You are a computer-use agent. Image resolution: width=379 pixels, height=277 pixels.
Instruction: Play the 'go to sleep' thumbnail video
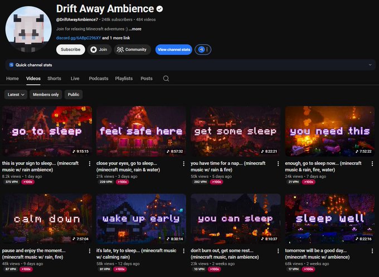(47, 131)
